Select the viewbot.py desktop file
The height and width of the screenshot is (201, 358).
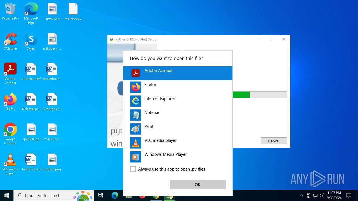(73, 12)
